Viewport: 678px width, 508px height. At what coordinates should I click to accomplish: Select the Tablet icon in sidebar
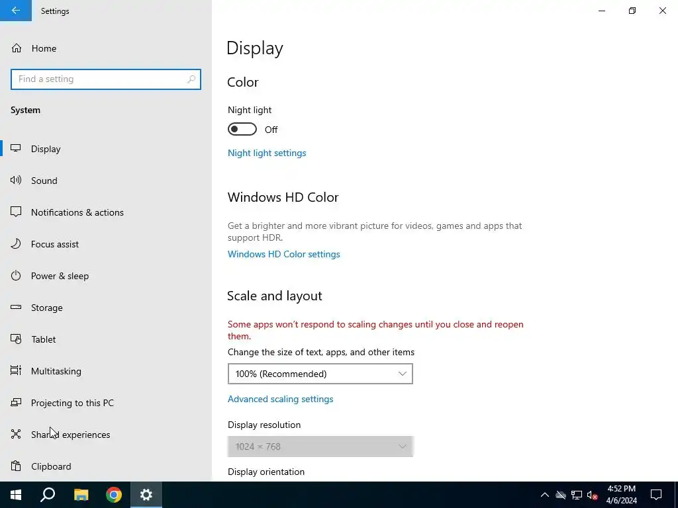(16, 339)
